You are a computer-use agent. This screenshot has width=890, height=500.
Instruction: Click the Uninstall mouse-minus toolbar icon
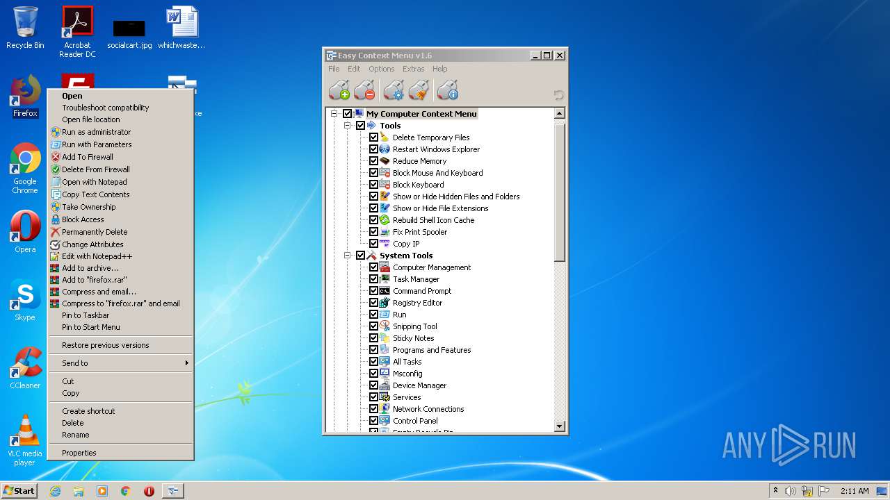click(x=364, y=90)
